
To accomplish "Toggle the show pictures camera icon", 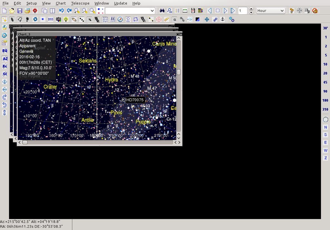I will (x=58, y=19).
